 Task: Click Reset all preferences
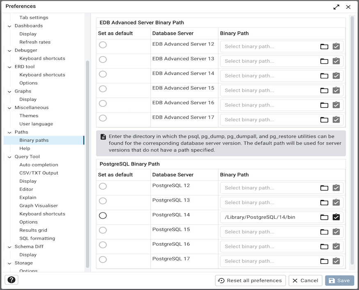pyautogui.click(x=250, y=280)
